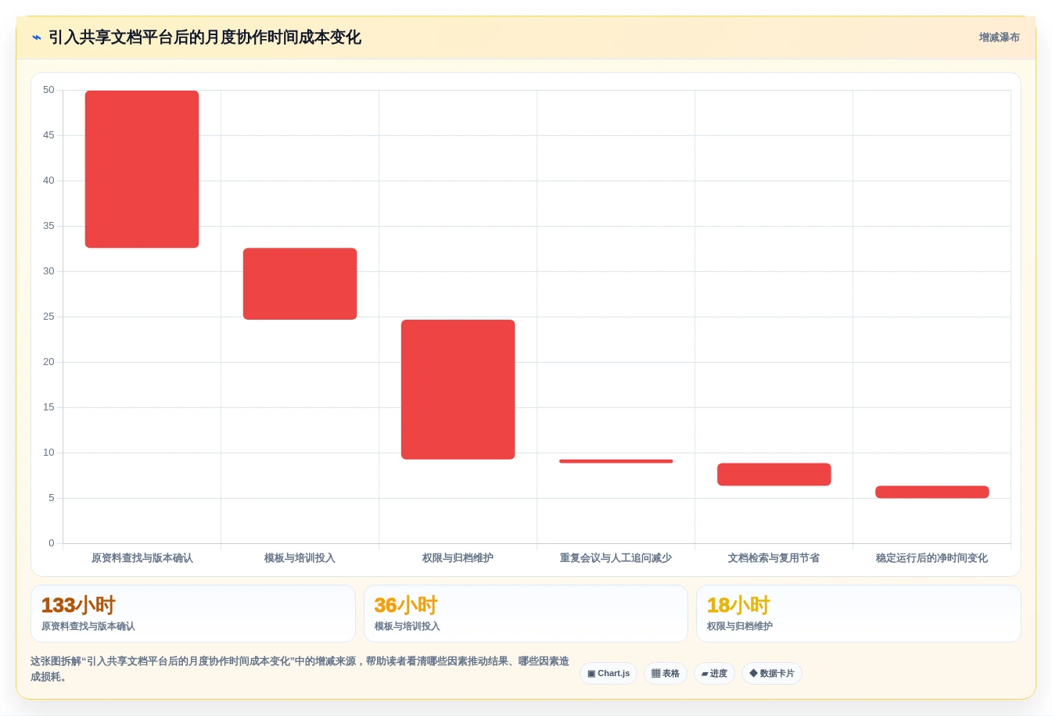Click the y-axis value 0
1052x716 pixels.
pos(52,543)
